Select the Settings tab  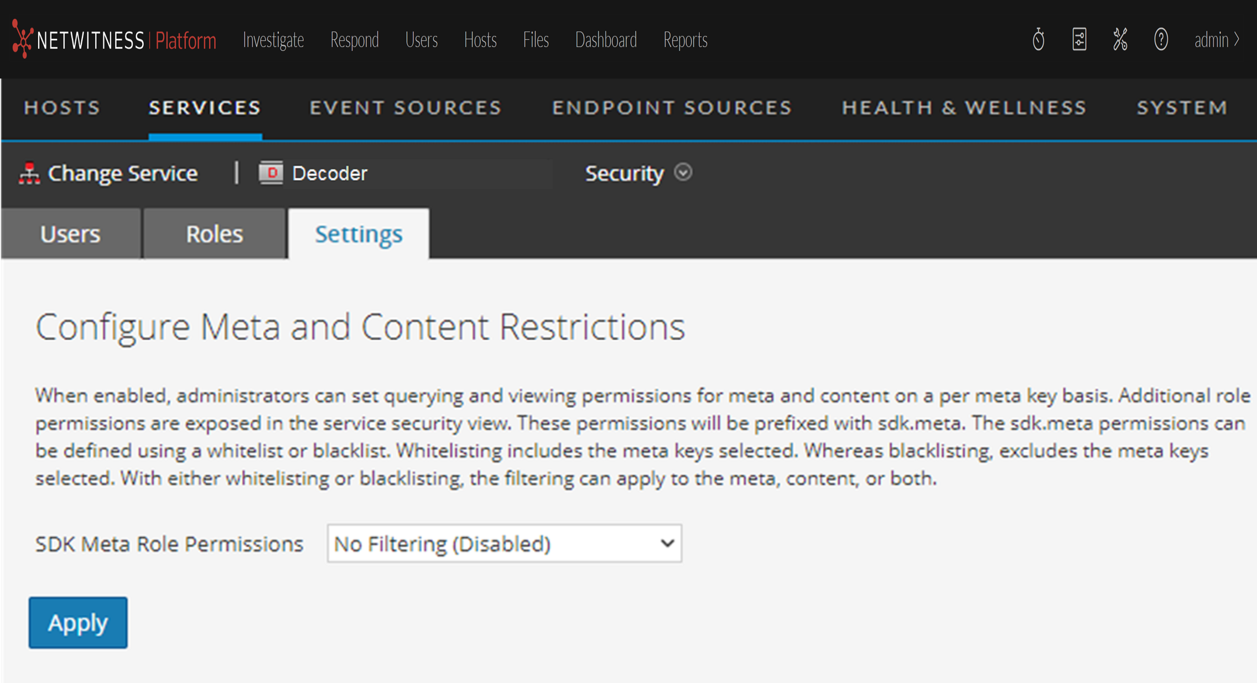359,234
